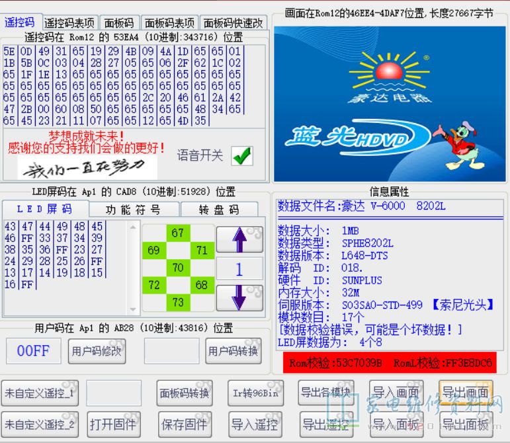The width and height of the screenshot is (510, 443).
Task: Click green cell 68
Action: click(x=202, y=285)
